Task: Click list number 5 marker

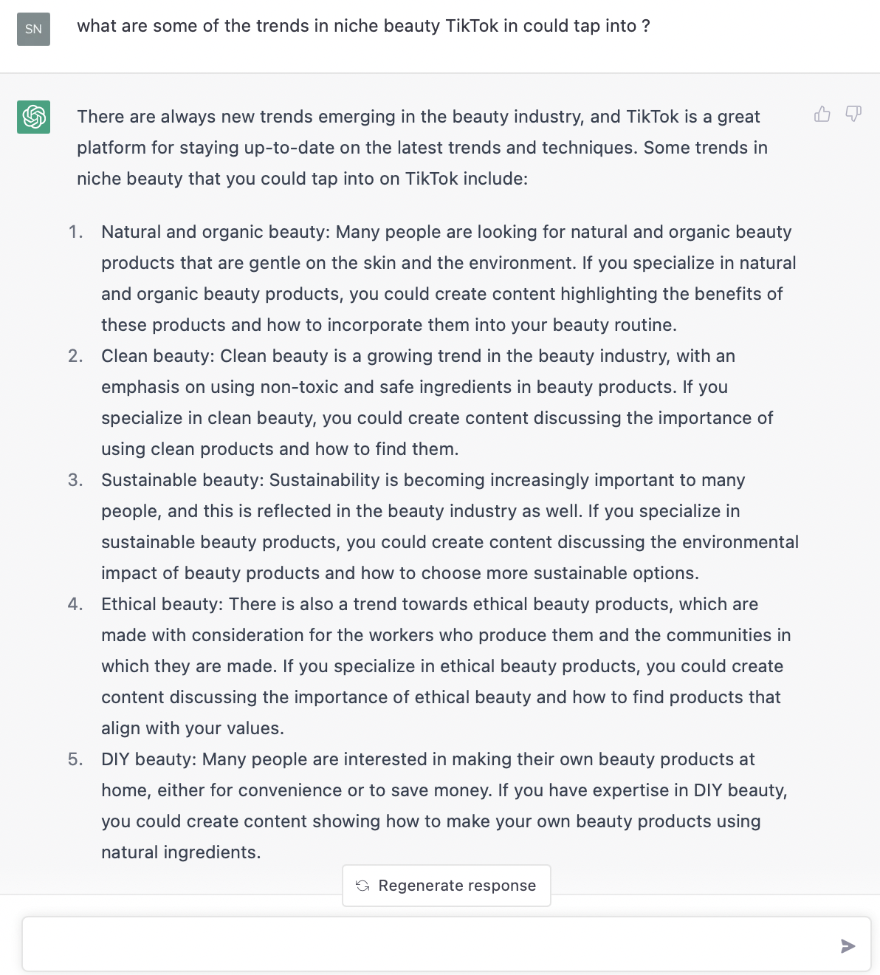Action: pyautogui.click(x=75, y=760)
